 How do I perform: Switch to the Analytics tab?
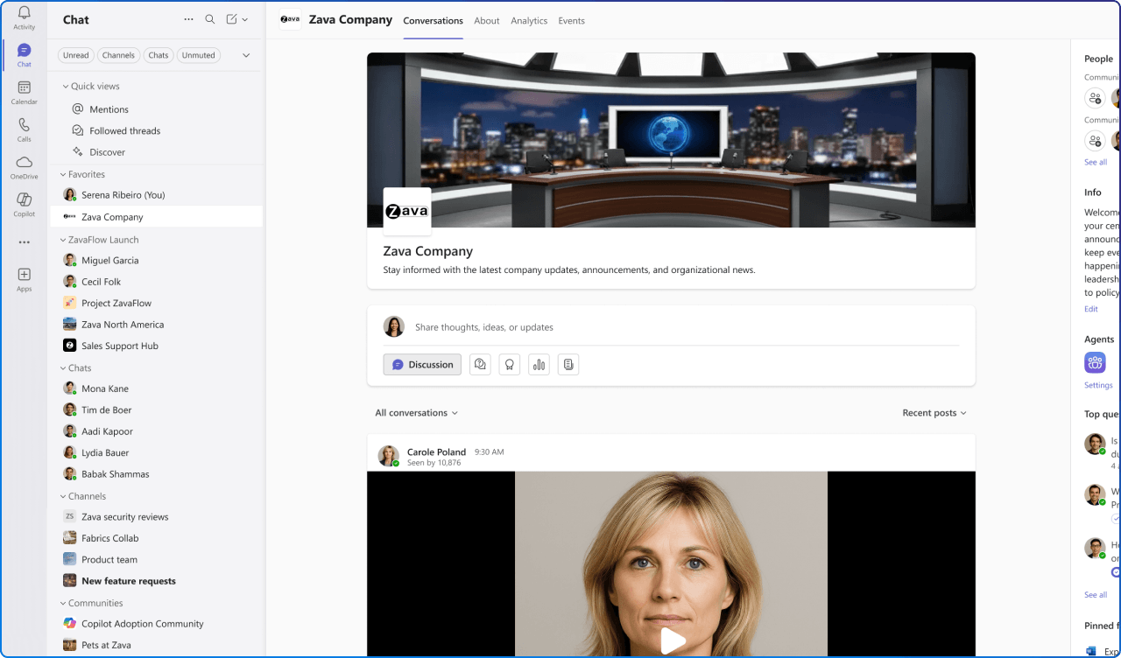529,21
